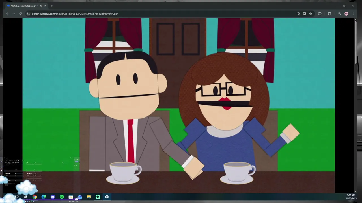Launch Microsoft Edge from the taskbar

pos(44,197)
